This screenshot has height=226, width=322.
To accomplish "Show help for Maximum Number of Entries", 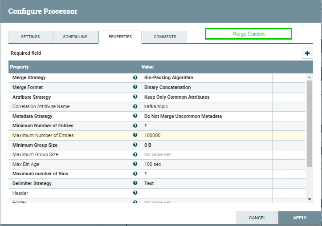I will click(135, 135).
